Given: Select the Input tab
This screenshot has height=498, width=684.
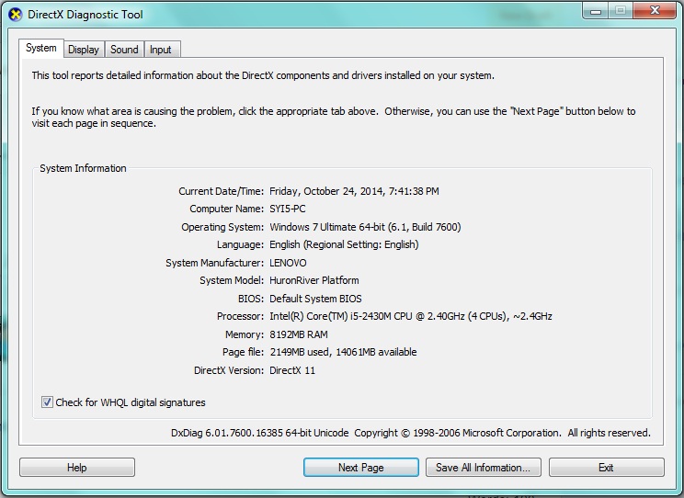Looking at the screenshot, I should pos(161,50).
